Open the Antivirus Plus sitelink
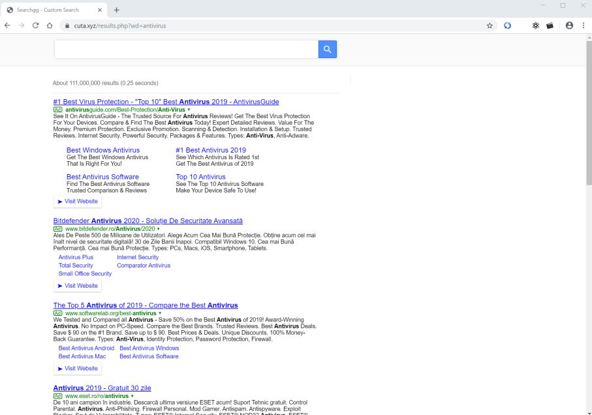Viewport: 592px width, 415px height. 76,257
